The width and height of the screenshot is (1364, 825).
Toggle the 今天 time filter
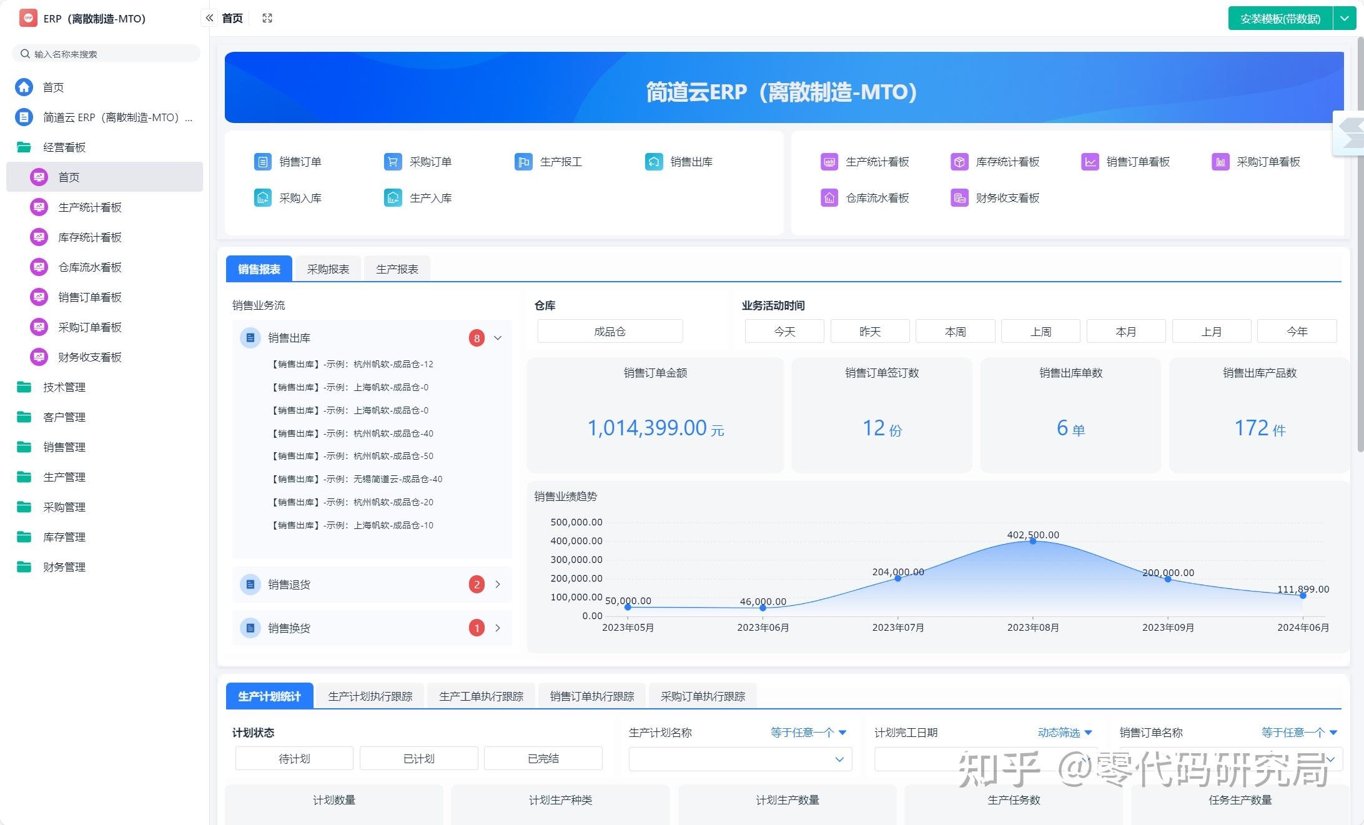click(x=784, y=331)
